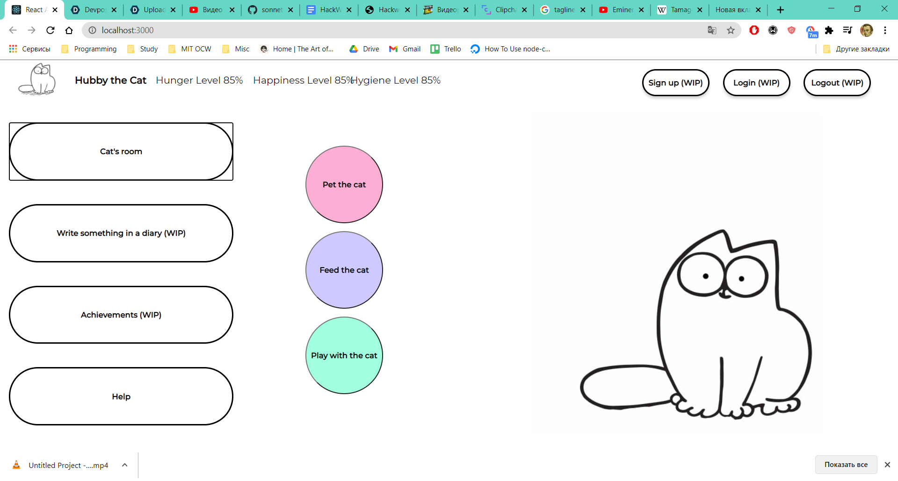This screenshot has height=481, width=898.
Task: Open the Gmail bookmark
Action: (405, 49)
